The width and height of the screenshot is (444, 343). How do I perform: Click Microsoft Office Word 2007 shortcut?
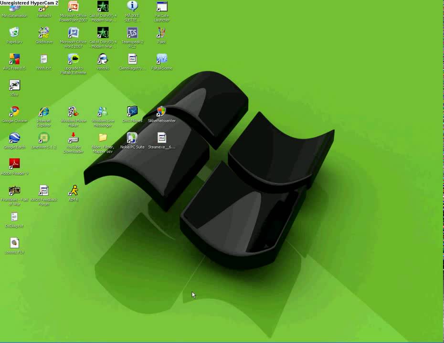pos(74,33)
